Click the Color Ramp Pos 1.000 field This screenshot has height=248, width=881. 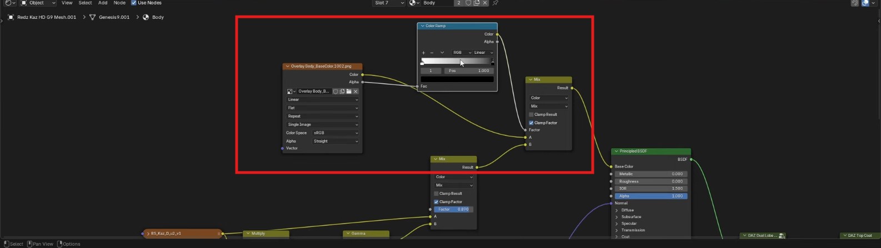click(x=469, y=71)
